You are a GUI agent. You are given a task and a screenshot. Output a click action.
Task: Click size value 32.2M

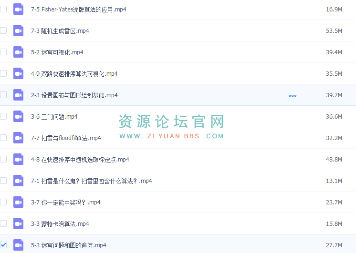[334, 138]
